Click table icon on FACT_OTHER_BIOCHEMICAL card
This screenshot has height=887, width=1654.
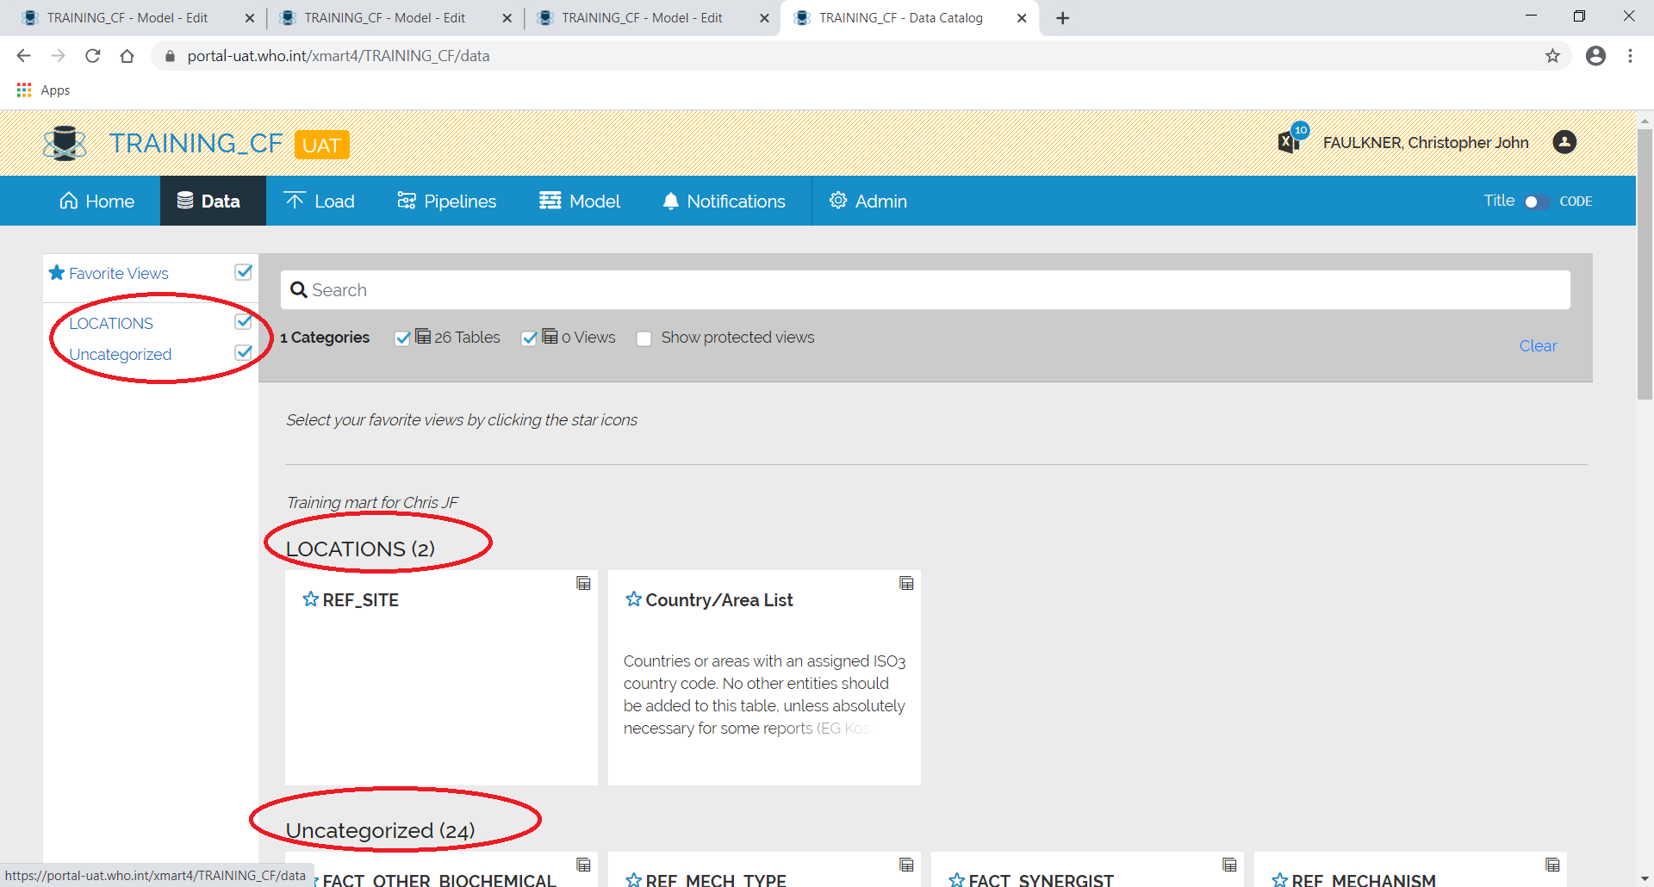click(583, 865)
